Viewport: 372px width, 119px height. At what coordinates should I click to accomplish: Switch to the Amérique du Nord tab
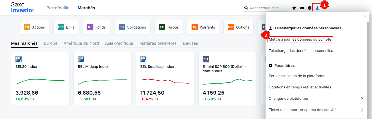(81, 43)
